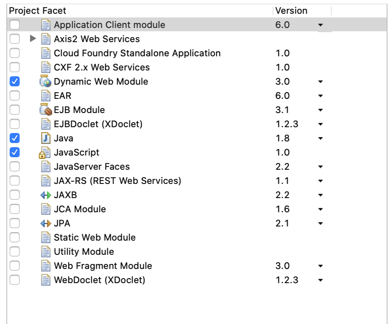This screenshot has width=392, height=324.
Task: Expand the Axis2 Web Services tree node
Action: pyautogui.click(x=33, y=39)
